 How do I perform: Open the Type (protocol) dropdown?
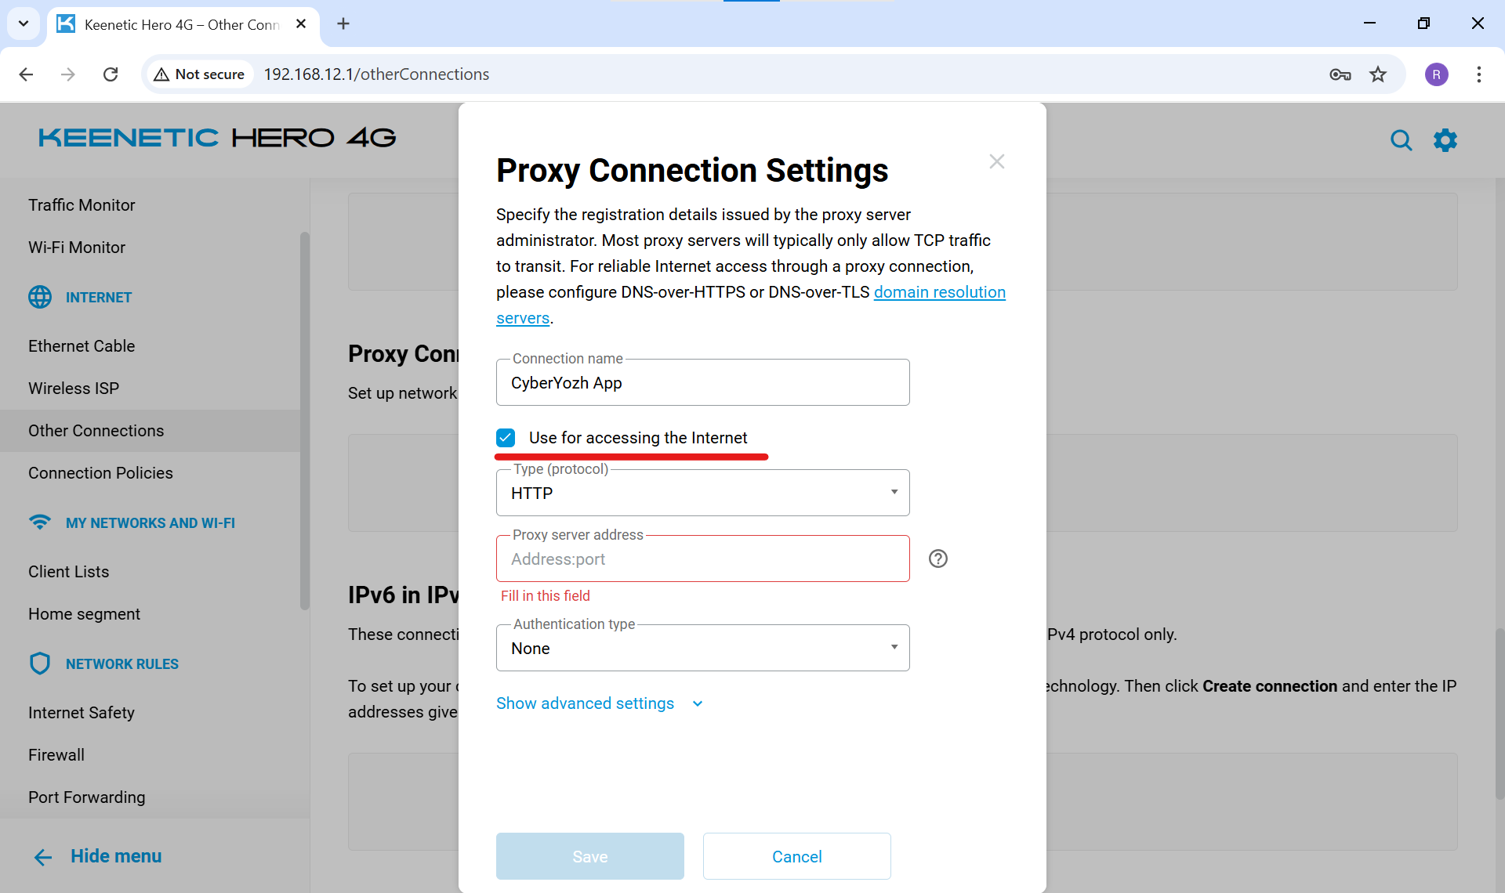pyautogui.click(x=702, y=493)
